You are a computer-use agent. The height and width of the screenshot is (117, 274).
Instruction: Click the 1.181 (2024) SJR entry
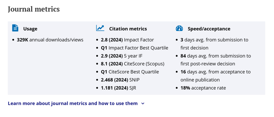118,88
